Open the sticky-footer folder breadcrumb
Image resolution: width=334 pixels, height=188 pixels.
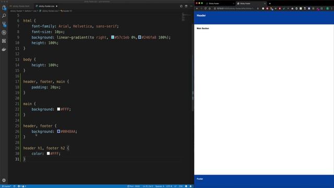[x=16, y=11]
